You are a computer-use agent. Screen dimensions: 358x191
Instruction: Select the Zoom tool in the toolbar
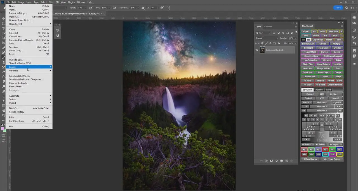(x=4, y=115)
